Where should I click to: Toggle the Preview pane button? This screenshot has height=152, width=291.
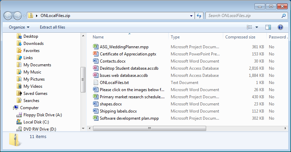(x=268, y=27)
